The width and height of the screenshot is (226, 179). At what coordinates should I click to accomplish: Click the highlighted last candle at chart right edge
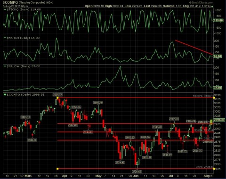(211, 122)
